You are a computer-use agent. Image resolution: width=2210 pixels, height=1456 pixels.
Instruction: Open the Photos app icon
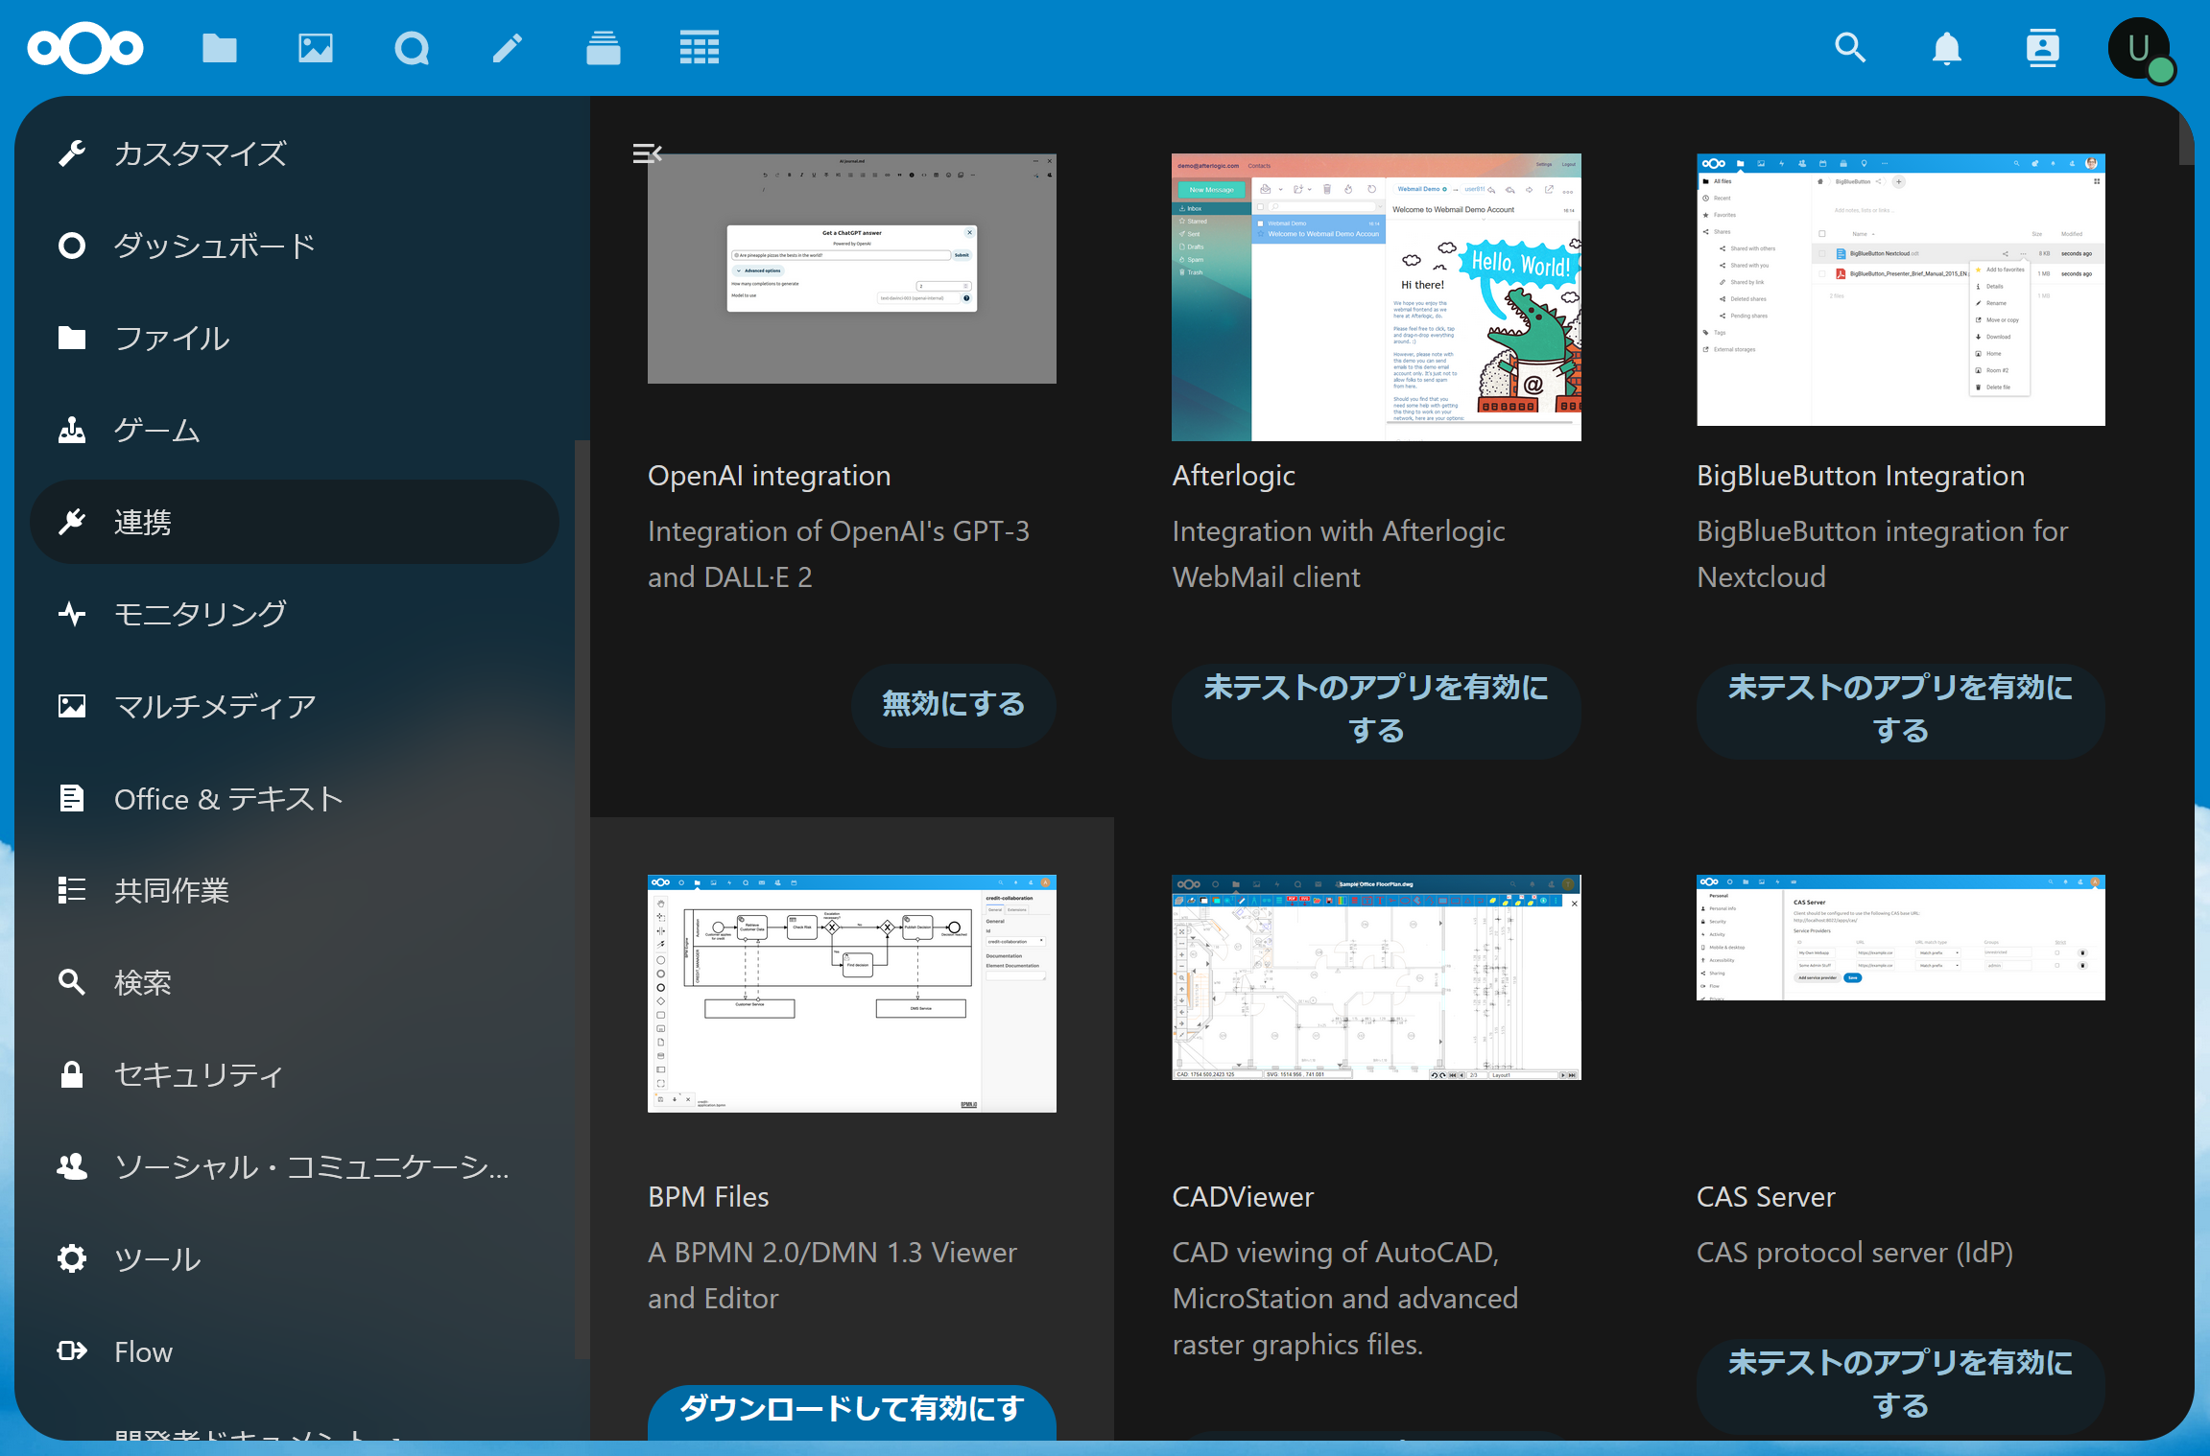tap(316, 48)
